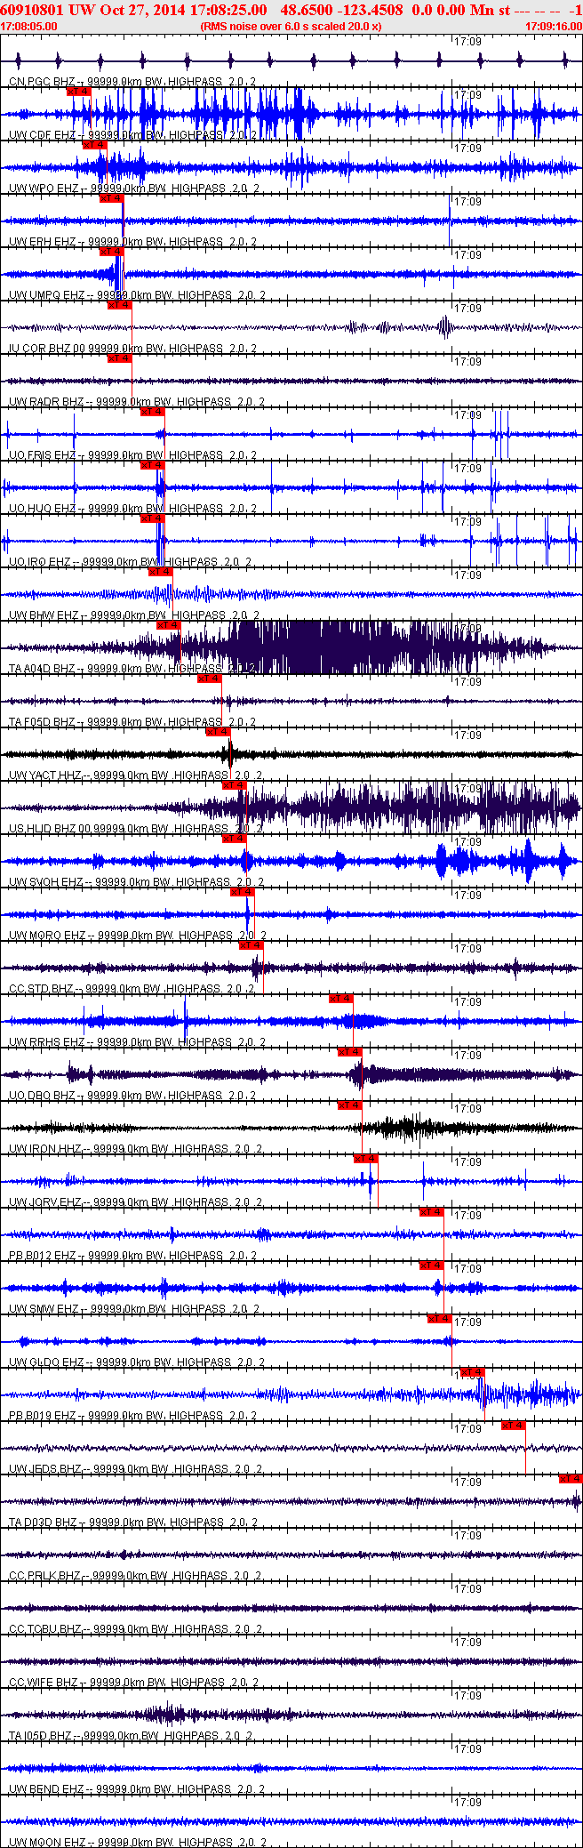583x1848 pixels.
Task: Click the RMS noise scaling note
Action: tap(291, 27)
